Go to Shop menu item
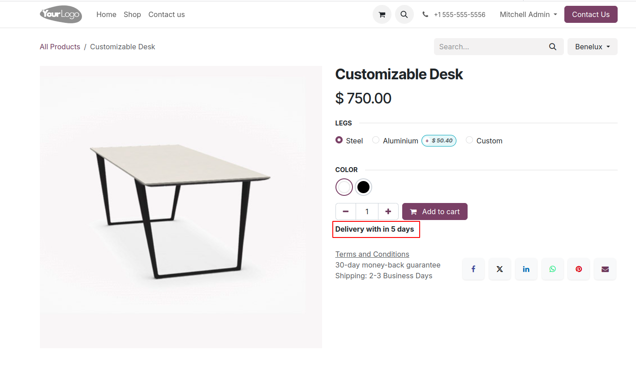Viewport: 636px width, 367px height. click(x=132, y=14)
